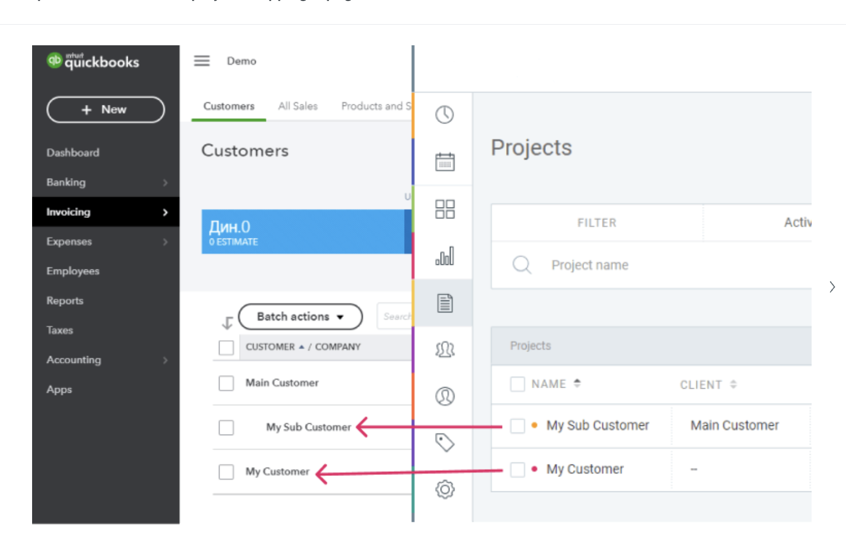Open My Customer in the customer list
This screenshot has height=555, width=846.
coord(277,471)
